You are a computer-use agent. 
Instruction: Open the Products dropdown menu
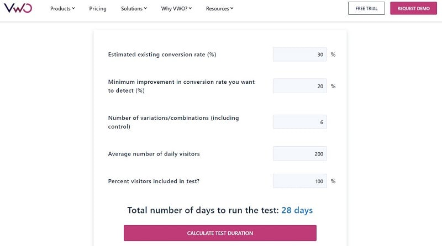coord(62,8)
